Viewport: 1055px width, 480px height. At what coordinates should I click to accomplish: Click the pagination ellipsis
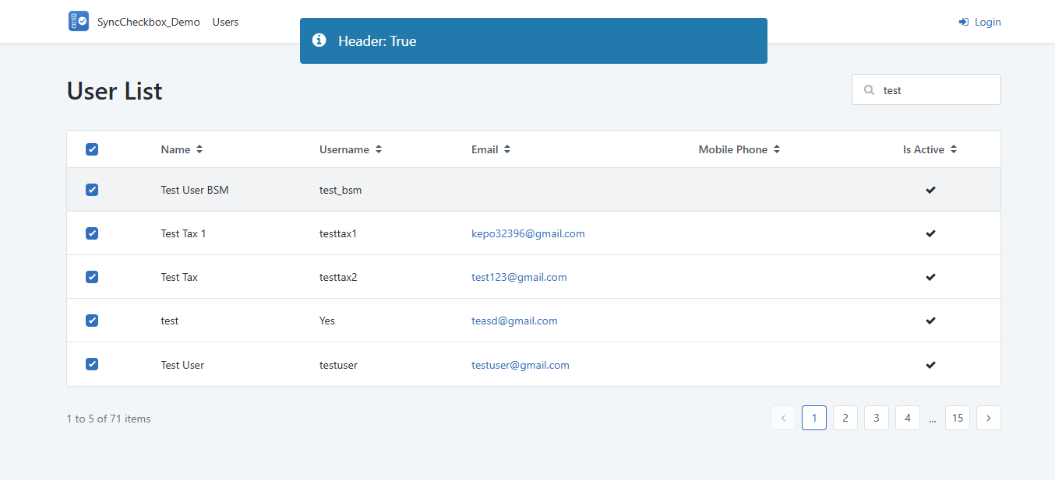click(933, 419)
